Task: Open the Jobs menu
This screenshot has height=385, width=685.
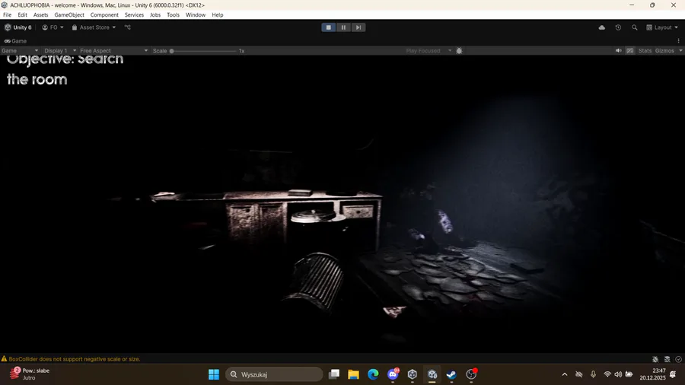Action: click(x=155, y=15)
